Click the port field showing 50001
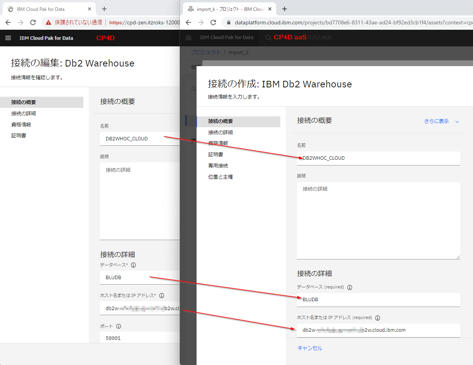The image size is (473, 365). (x=140, y=338)
